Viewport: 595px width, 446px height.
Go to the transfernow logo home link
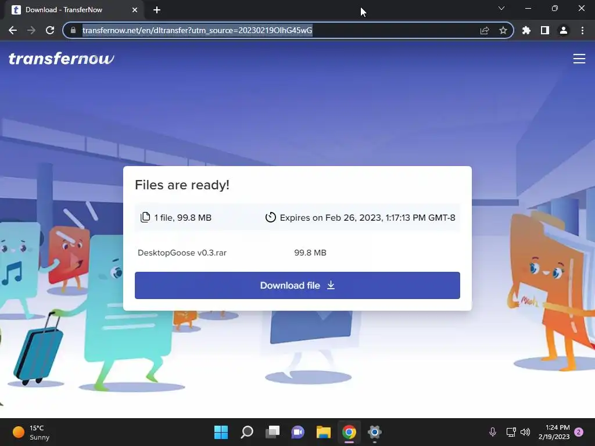click(61, 59)
